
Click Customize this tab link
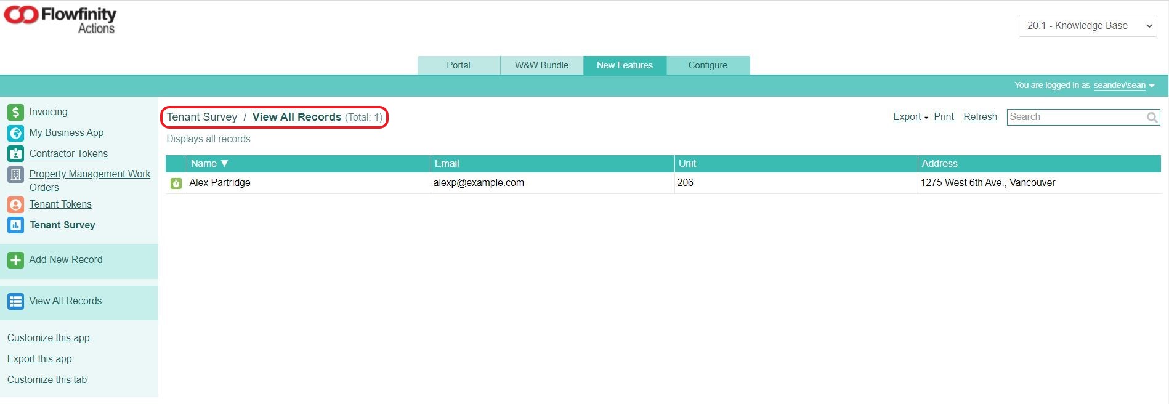coord(47,380)
